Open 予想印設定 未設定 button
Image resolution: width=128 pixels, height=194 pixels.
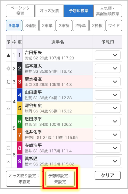point(60,179)
